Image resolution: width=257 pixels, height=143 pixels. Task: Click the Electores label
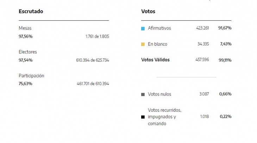click(28, 52)
